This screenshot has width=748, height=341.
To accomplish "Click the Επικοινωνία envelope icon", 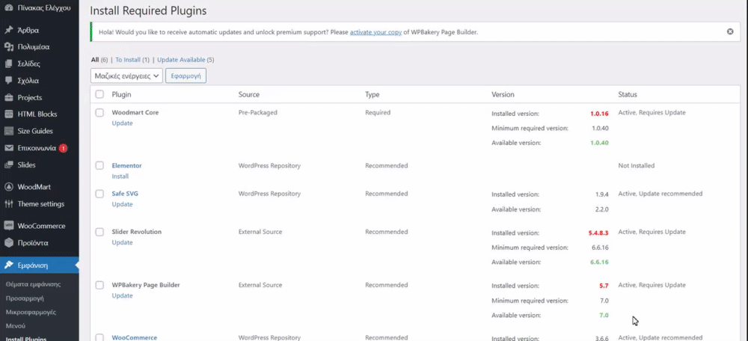I will click(x=9, y=148).
